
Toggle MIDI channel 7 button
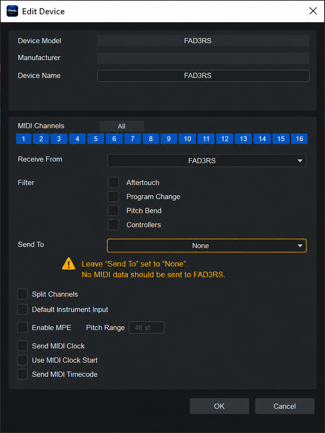click(x=133, y=139)
